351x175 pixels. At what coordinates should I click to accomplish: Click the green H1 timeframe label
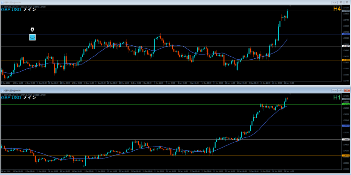pyautogui.click(x=337, y=97)
